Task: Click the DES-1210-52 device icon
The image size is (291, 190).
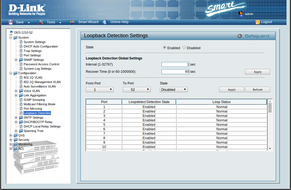Action: click(x=11, y=32)
